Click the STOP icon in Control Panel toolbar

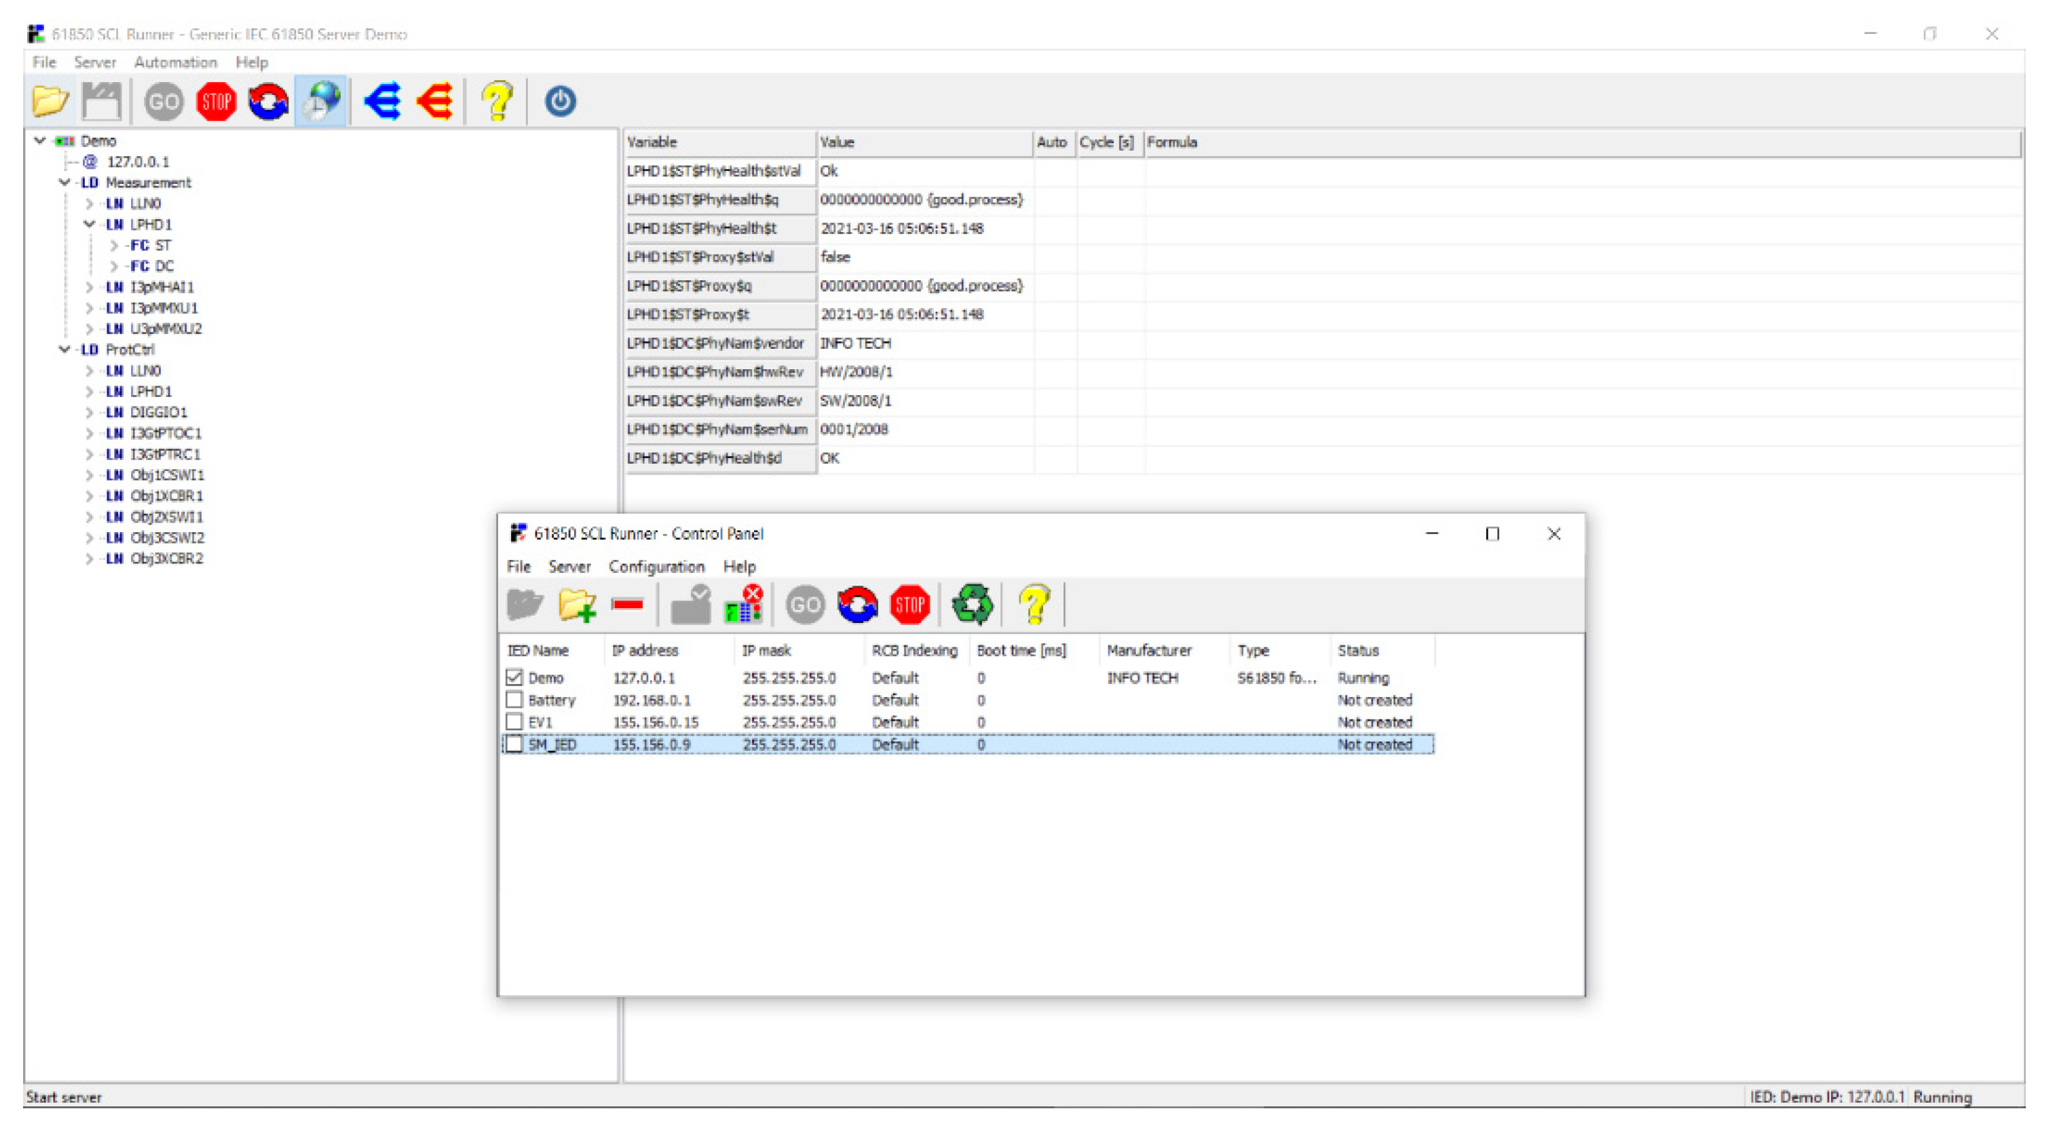click(x=909, y=605)
